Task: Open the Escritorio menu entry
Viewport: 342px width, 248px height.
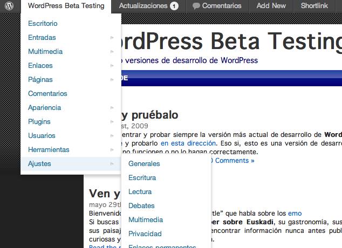Action: (x=43, y=24)
